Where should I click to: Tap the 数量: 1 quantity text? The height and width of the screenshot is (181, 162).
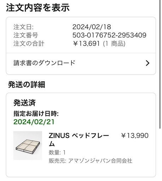(x=57, y=152)
